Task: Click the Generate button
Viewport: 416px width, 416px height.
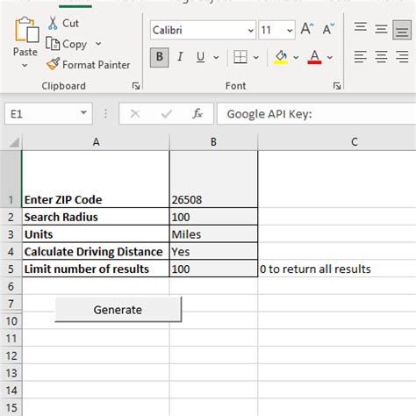Action: coord(118,310)
